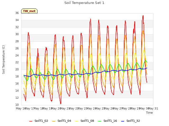
Task: Select the SoilT1_02 legend label
Action: pos(41,121)
